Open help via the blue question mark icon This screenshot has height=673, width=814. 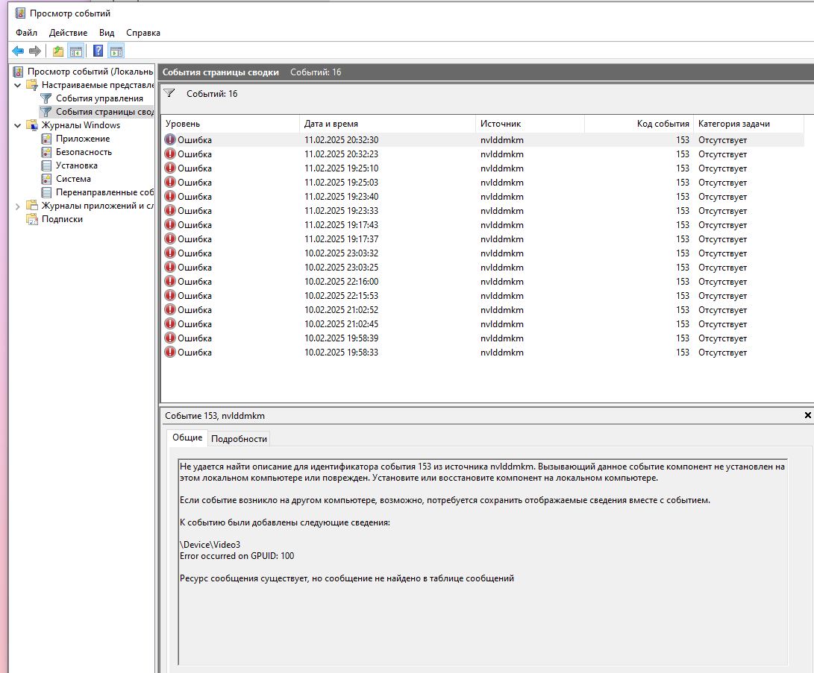tap(98, 51)
